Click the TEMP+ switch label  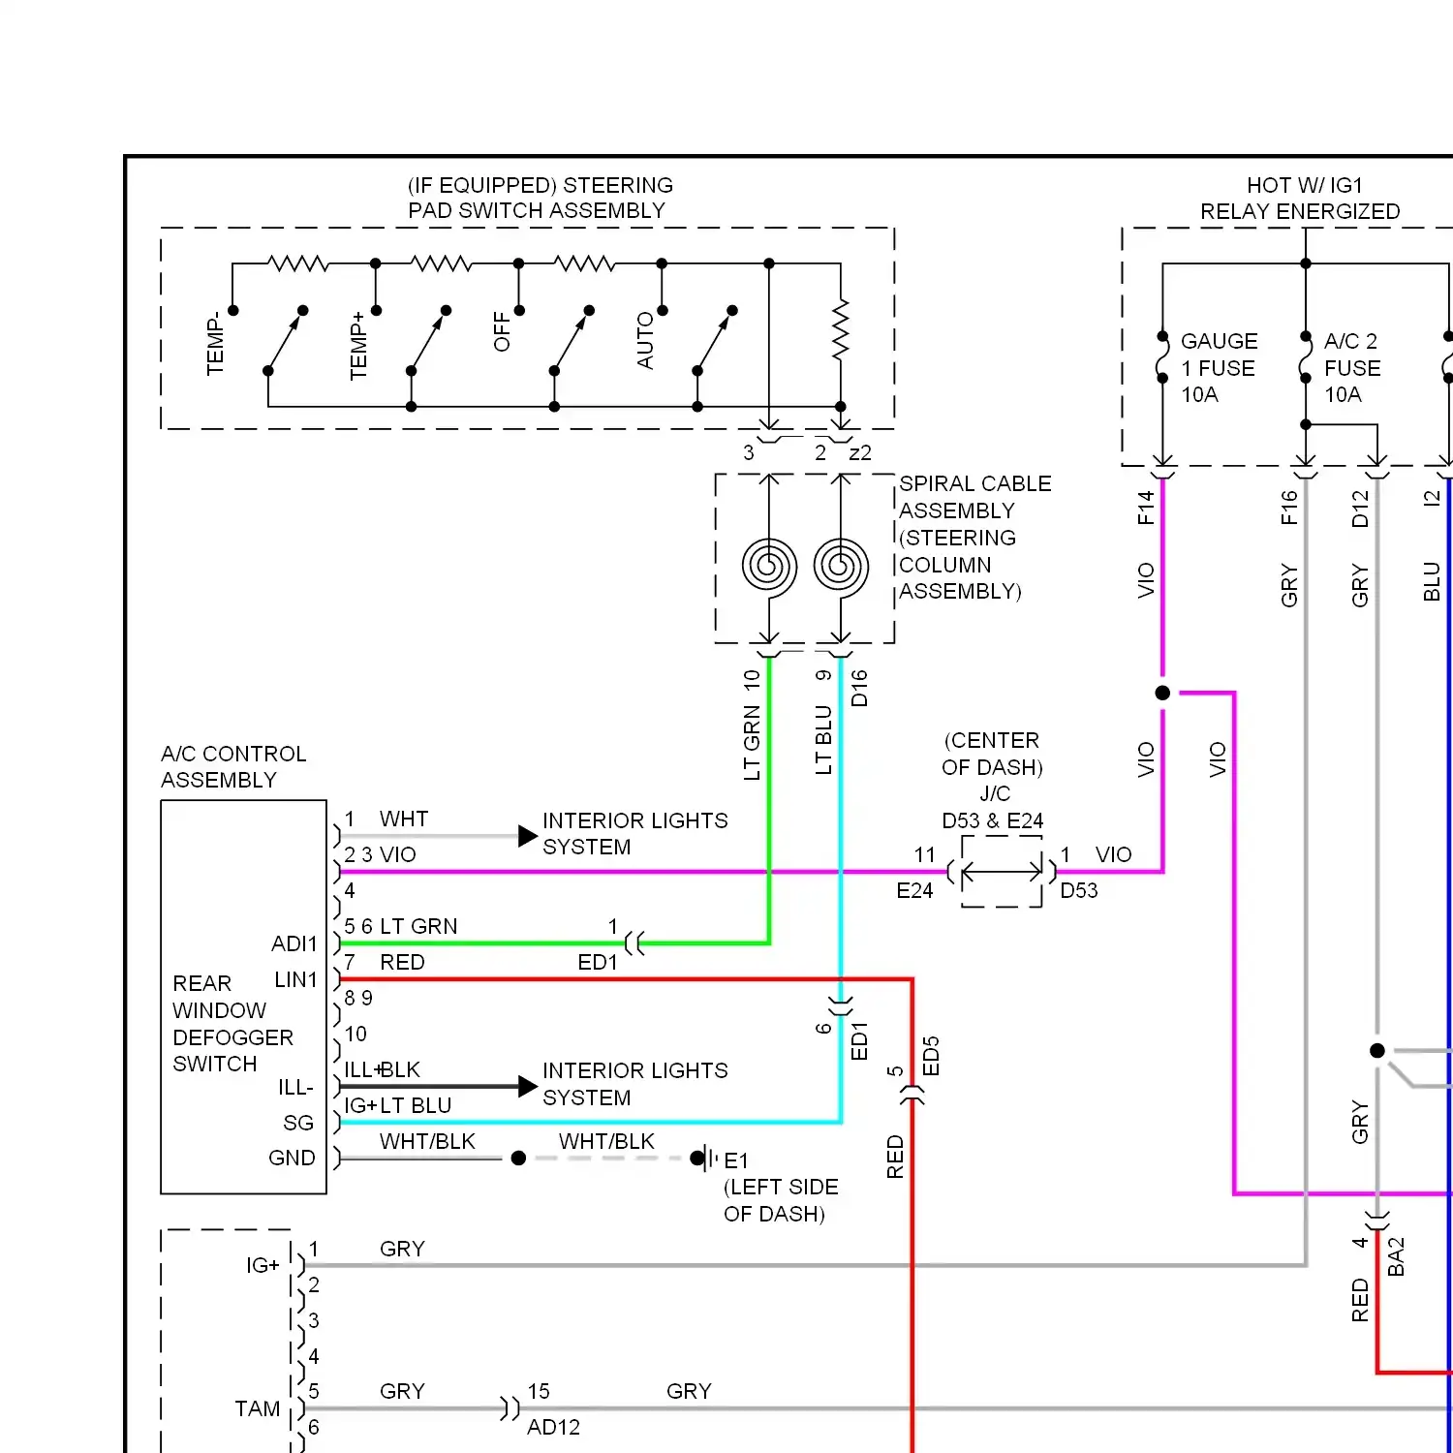358,345
